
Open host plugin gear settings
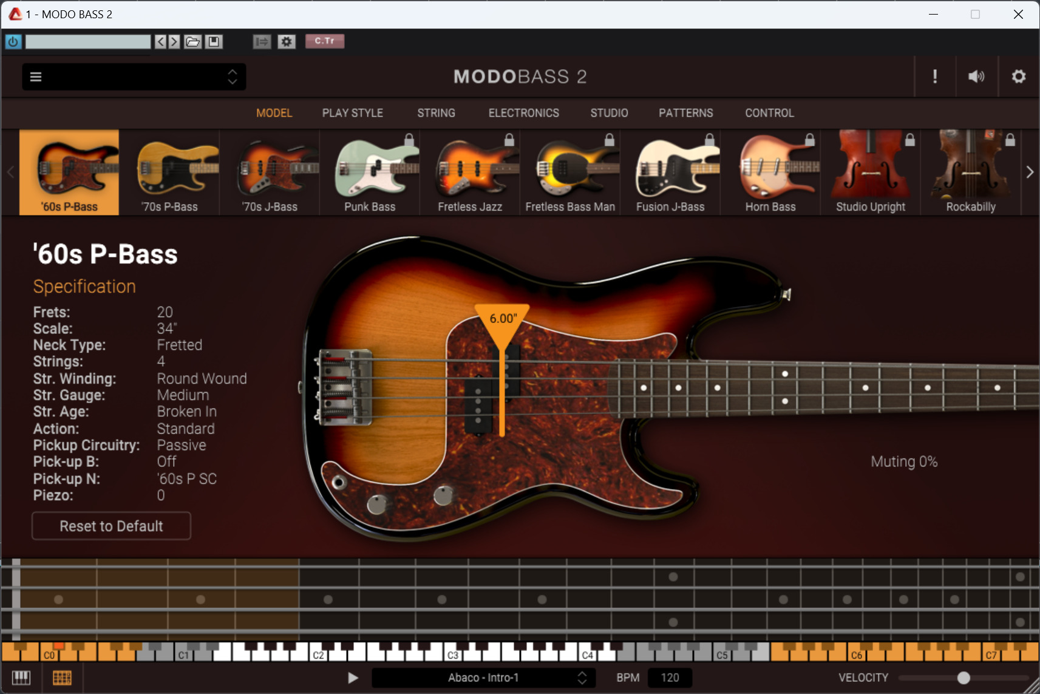point(287,41)
